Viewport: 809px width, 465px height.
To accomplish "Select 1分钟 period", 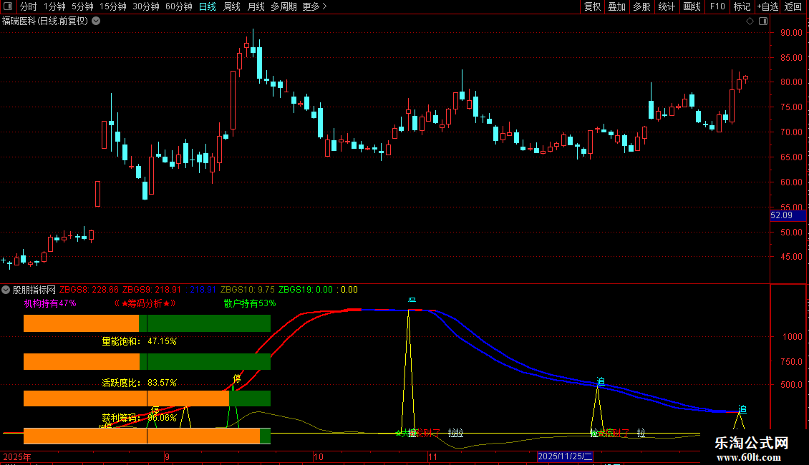I will pyautogui.click(x=54, y=6).
